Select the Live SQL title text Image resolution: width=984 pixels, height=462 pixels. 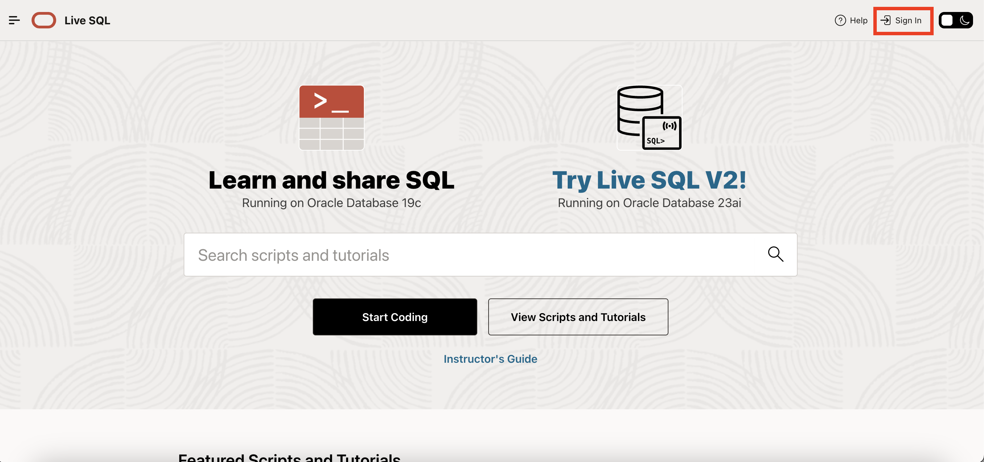click(x=87, y=20)
